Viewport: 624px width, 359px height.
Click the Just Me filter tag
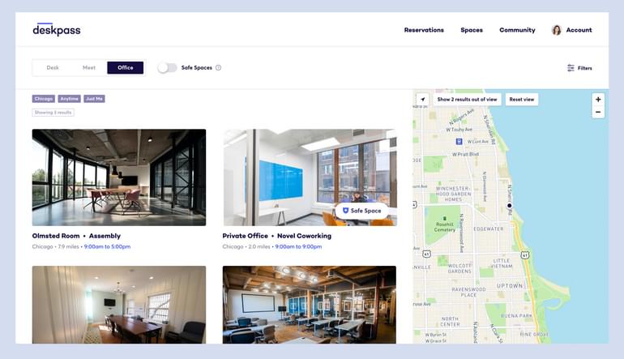coord(94,99)
